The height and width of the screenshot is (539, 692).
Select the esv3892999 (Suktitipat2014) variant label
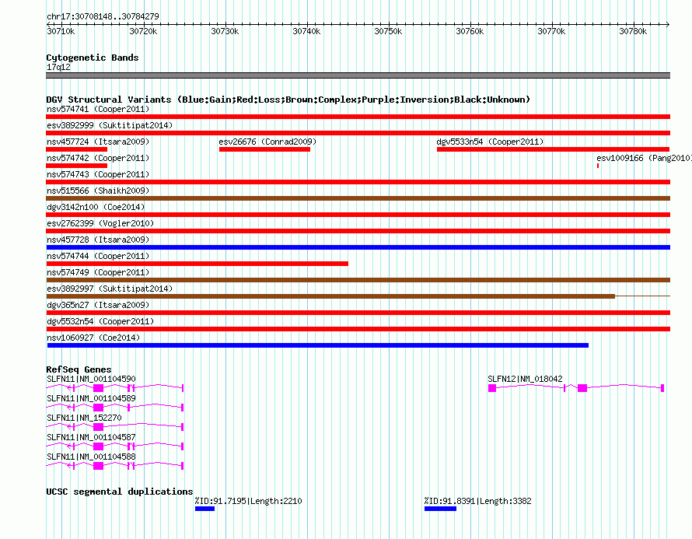click(110, 125)
